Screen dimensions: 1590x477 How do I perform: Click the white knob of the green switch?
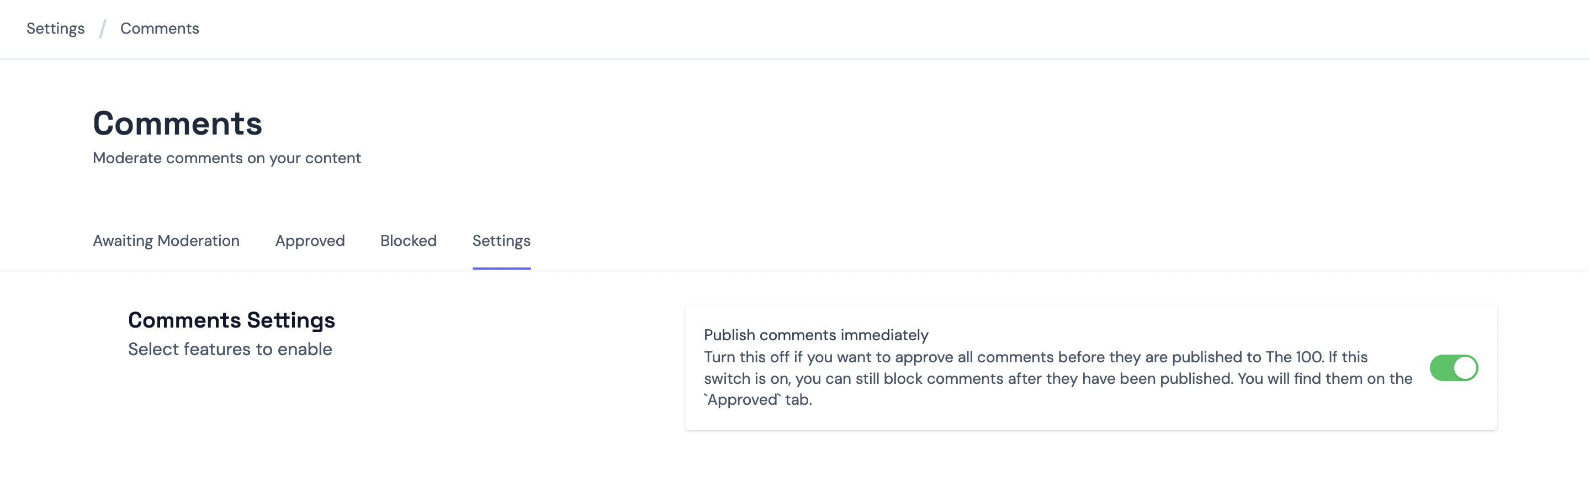(x=1465, y=368)
